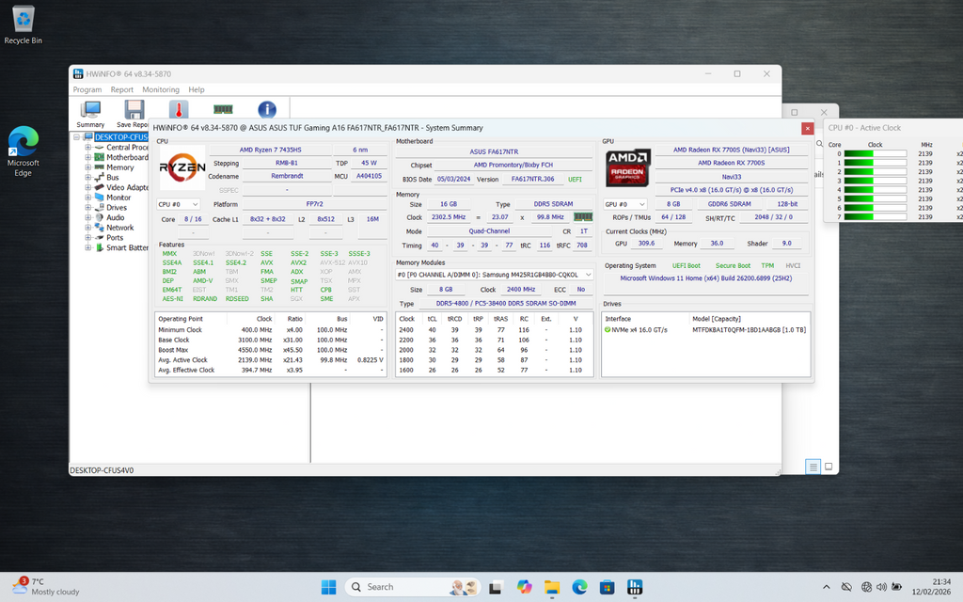Click the AMD Radeon Graphics logo

click(x=626, y=166)
